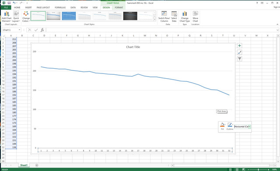Click Change Chart Type button

tap(185, 17)
